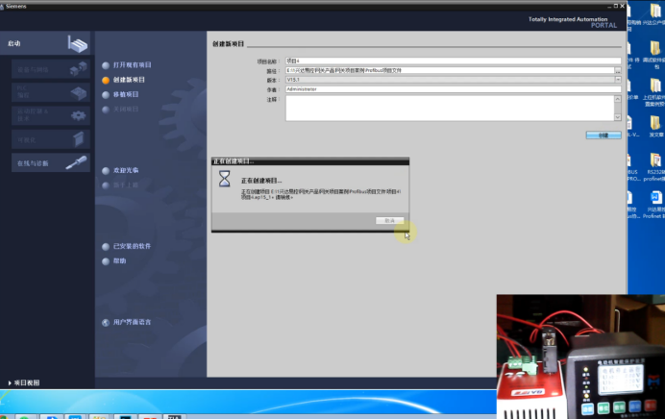This screenshot has width=665, height=419.
Task: Open 用户界面语言 interface language settings
Action: (x=127, y=322)
